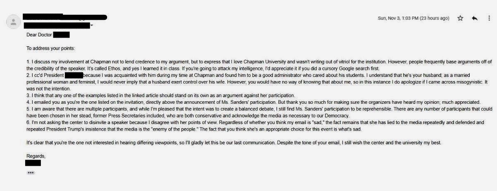Click the redacted President name in point 2
This screenshot has height=191, width=497.
pos(74,75)
